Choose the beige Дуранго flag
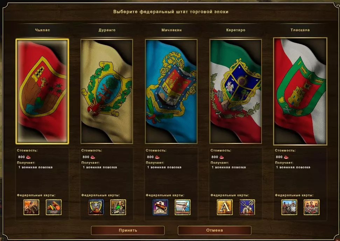Screen dimensions: 340x241 (107, 91)
